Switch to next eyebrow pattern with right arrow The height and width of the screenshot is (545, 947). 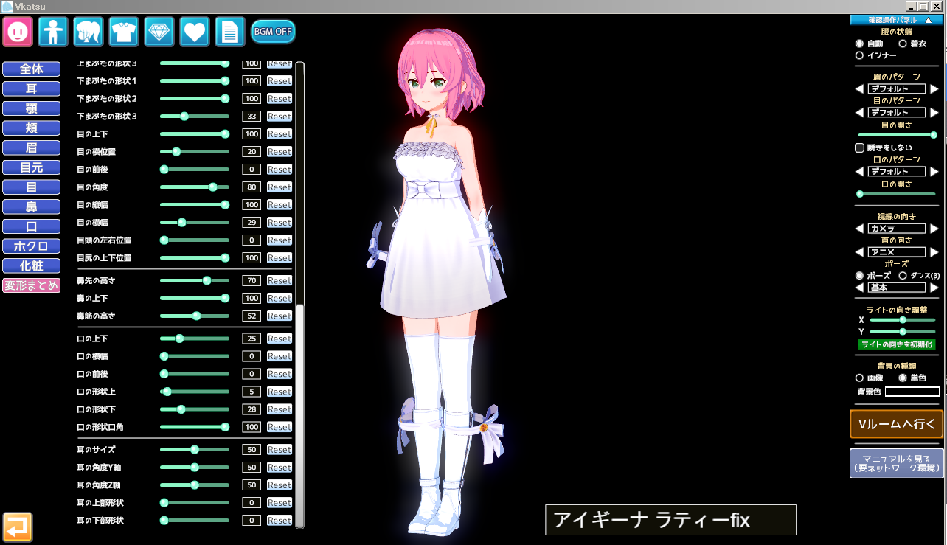coord(934,89)
